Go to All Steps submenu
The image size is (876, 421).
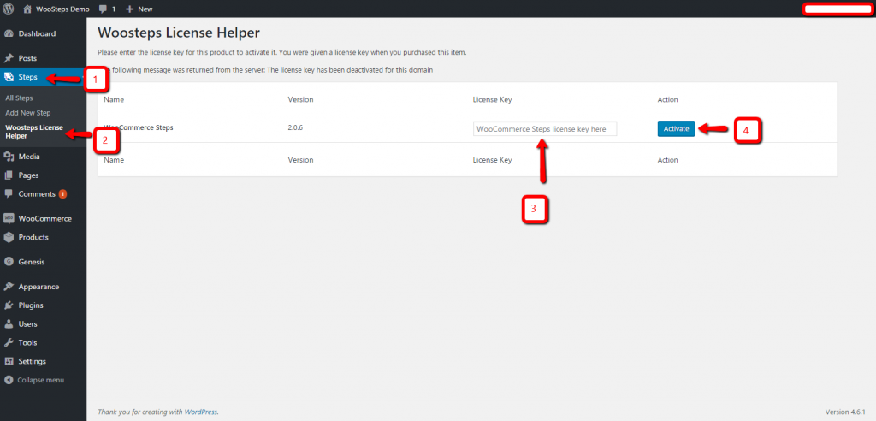(19, 98)
